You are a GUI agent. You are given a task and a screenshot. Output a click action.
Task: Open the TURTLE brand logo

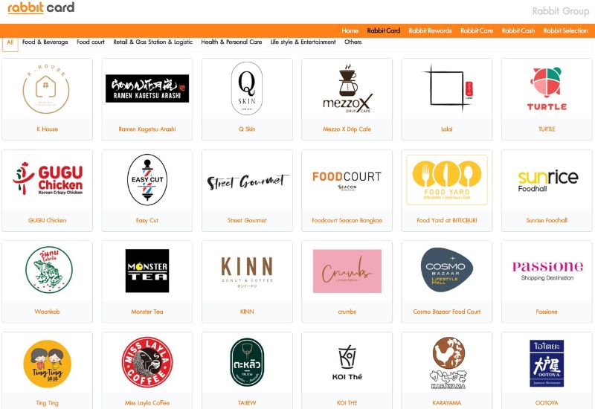pyautogui.click(x=547, y=88)
